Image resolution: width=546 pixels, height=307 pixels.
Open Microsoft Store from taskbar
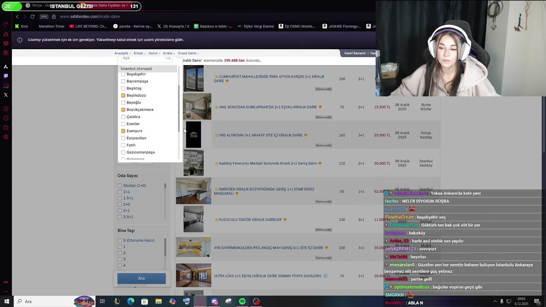pos(145,301)
